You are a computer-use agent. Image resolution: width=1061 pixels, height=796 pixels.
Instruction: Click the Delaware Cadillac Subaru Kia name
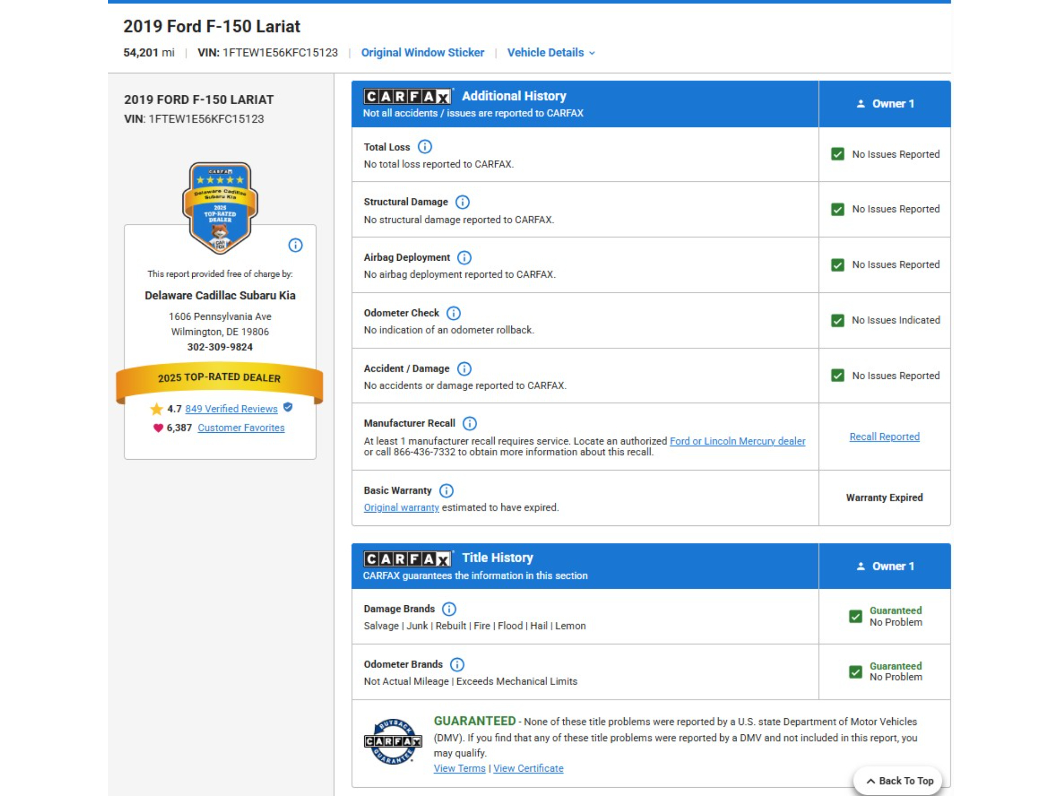pos(220,295)
